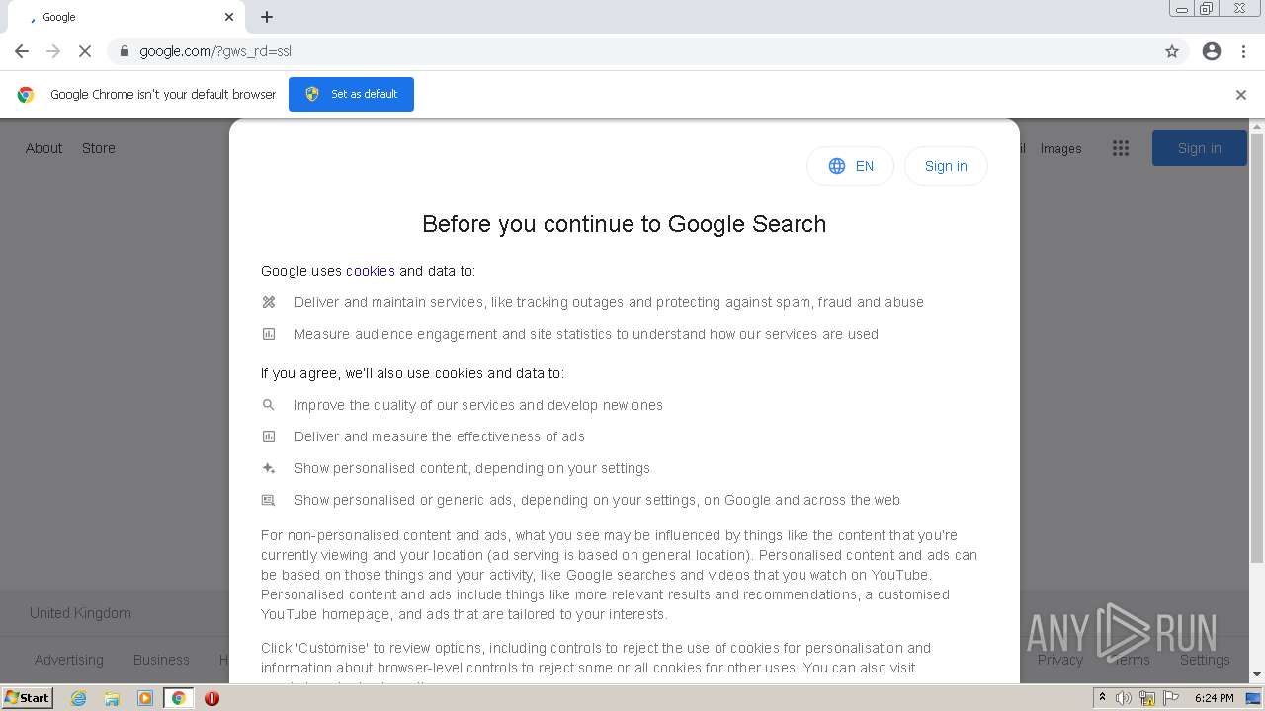Image resolution: width=1265 pixels, height=711 pixels.
Task: Open the volume speaker tray icon
Action: point(1124,698)
